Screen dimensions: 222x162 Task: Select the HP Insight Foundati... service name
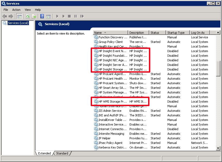[113, 56]
